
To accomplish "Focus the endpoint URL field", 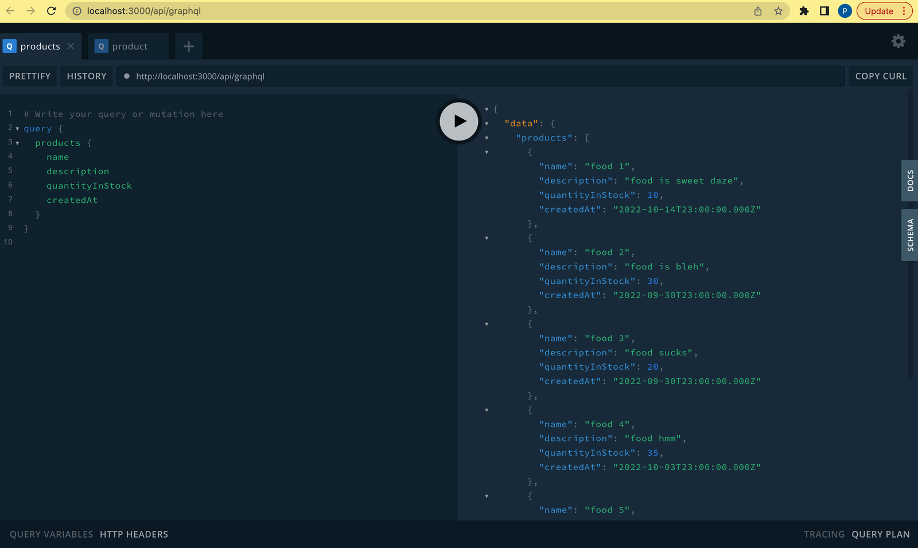I will [x=481, y=76].
